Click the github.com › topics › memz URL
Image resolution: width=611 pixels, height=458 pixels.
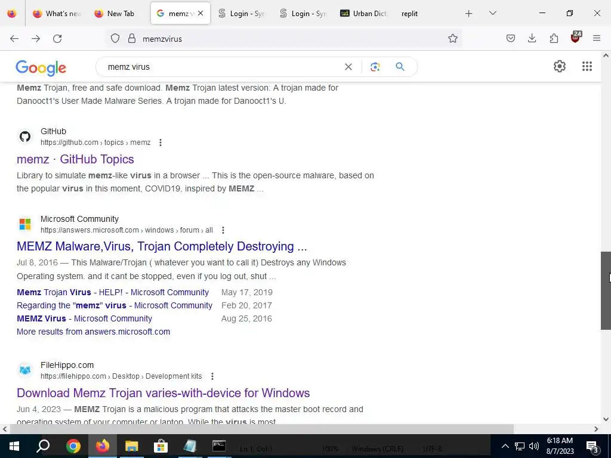(95, 143)
